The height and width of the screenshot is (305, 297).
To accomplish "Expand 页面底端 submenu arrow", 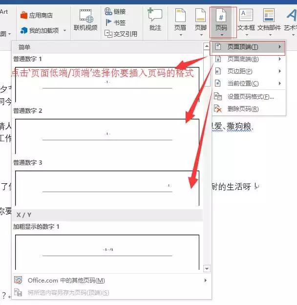I will point(280,59).
